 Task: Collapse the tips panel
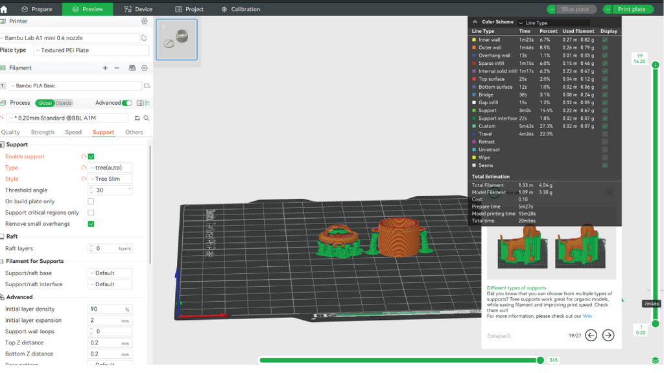click(499, 336)
